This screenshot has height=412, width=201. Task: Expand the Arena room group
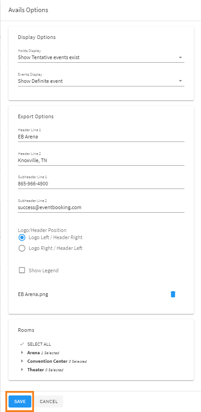[x=22, y=352]
